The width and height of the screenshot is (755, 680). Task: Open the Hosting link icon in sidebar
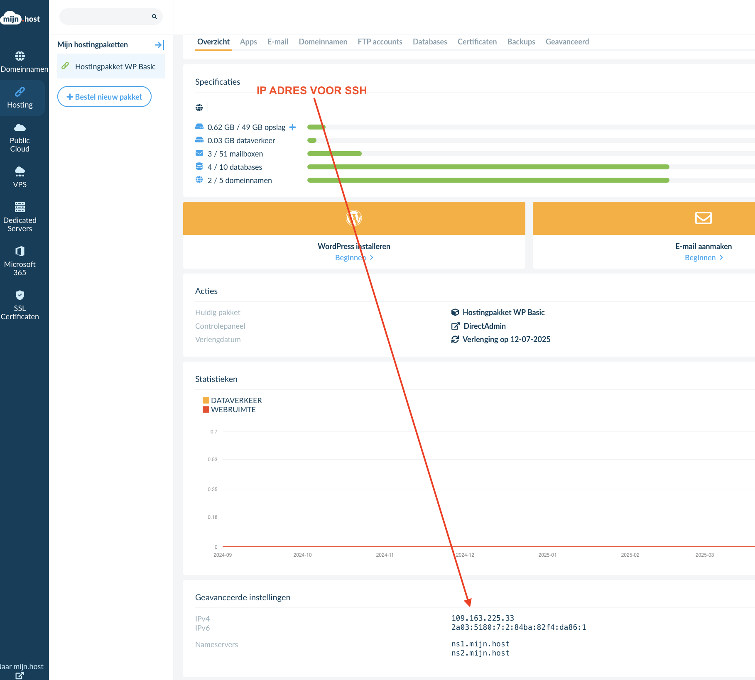(20, 92)
